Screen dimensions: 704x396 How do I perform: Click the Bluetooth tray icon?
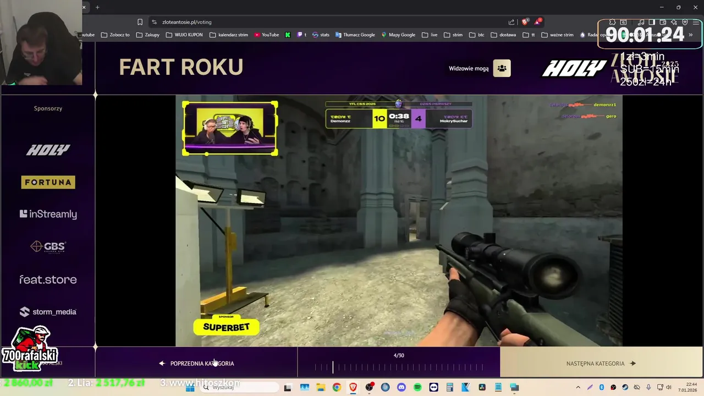click(x=602, y=387)
